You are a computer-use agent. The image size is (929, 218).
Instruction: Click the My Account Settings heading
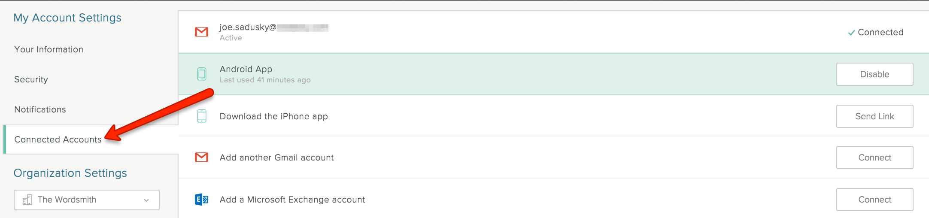67,18
